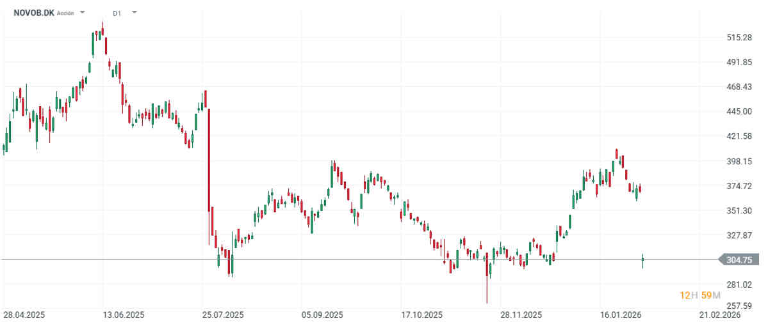Pick the 28.11.2025 time axis label

coord(521,315)
